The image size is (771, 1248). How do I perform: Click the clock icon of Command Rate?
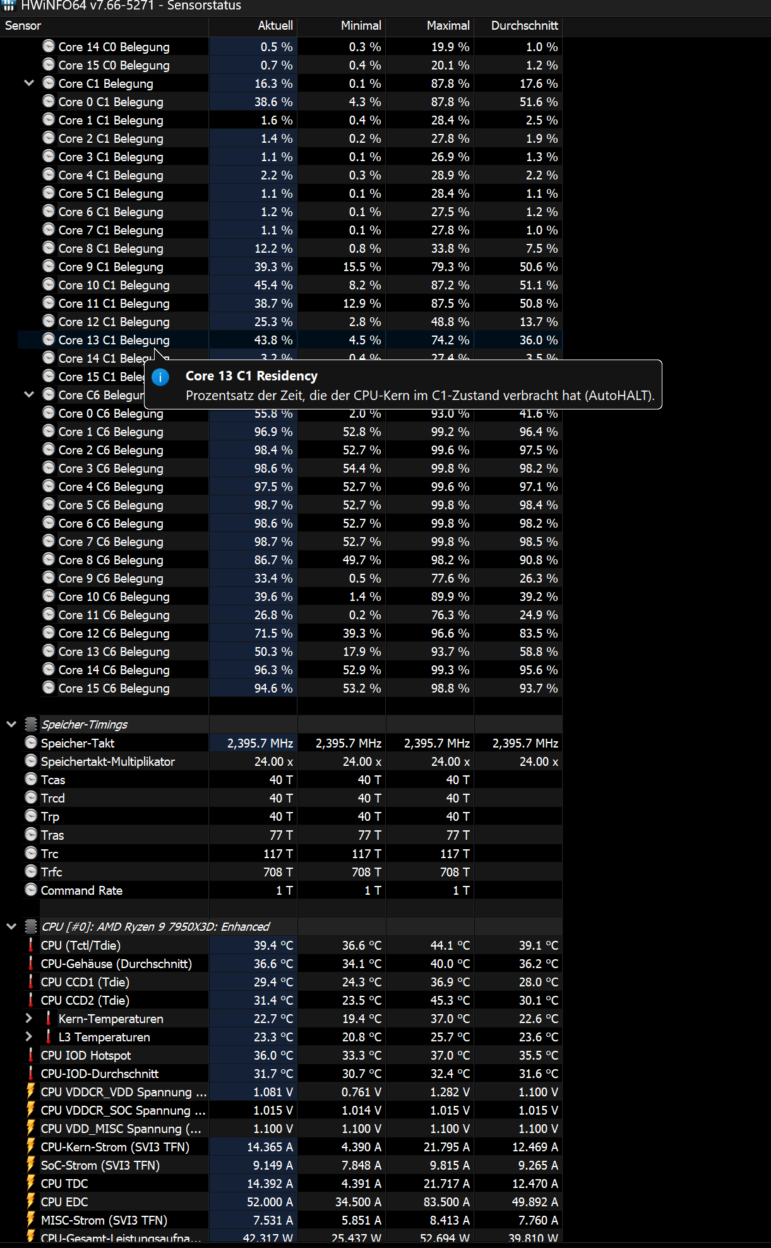point(31,890)
